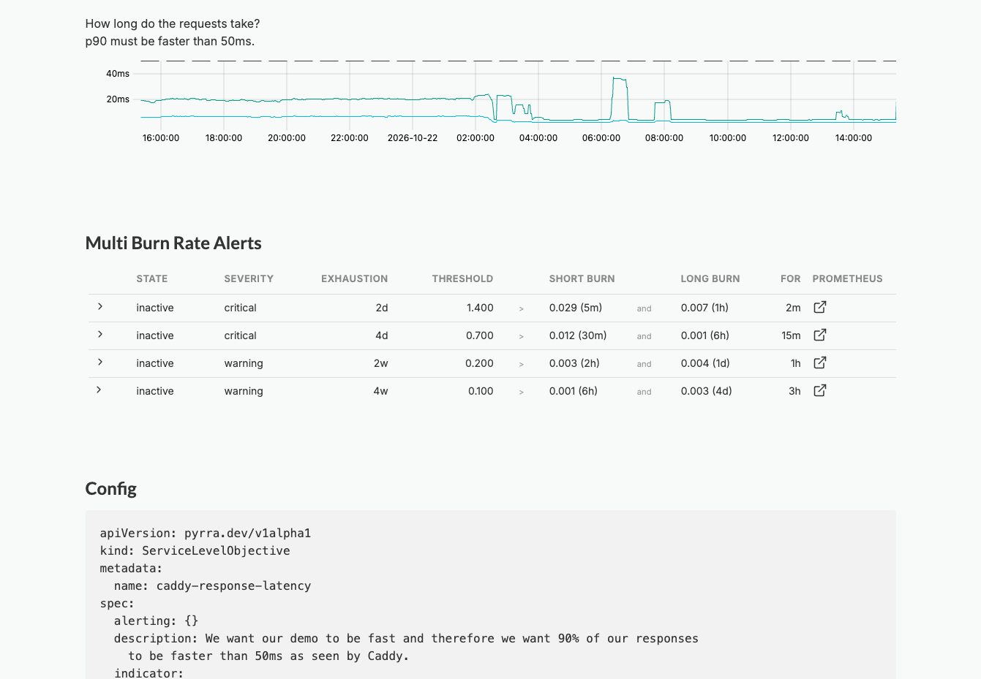The image size is (981, 679).
Task: Click long burn value 0.004 (1d)
Action: 705,363
